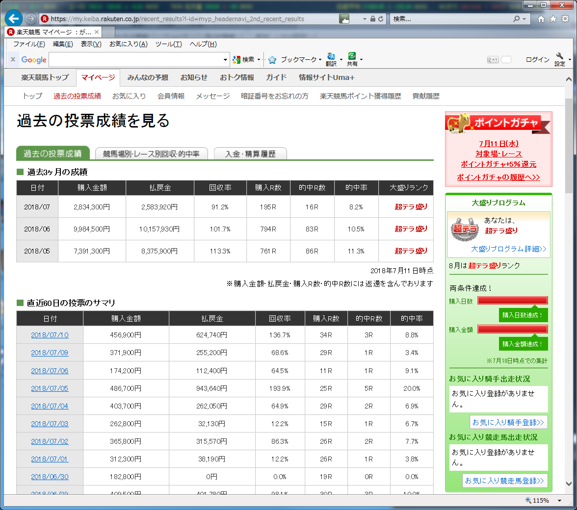This screenshot has width=577, height=510.
Task: Click the お気に入り競走馬登録>> button
Action: pos(505,481)
